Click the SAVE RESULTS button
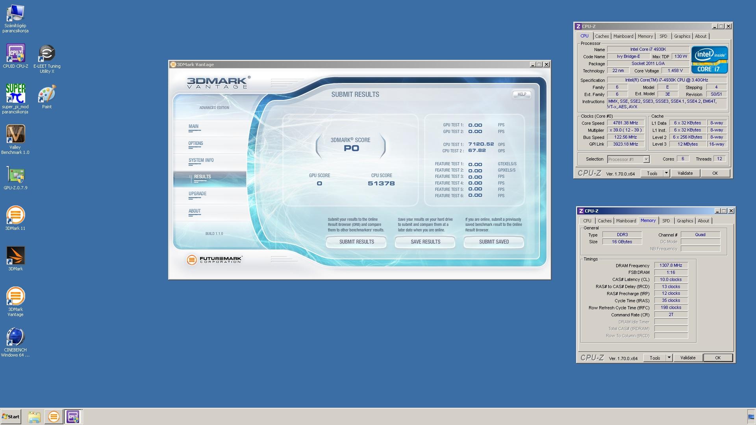 tap(425, 242)
